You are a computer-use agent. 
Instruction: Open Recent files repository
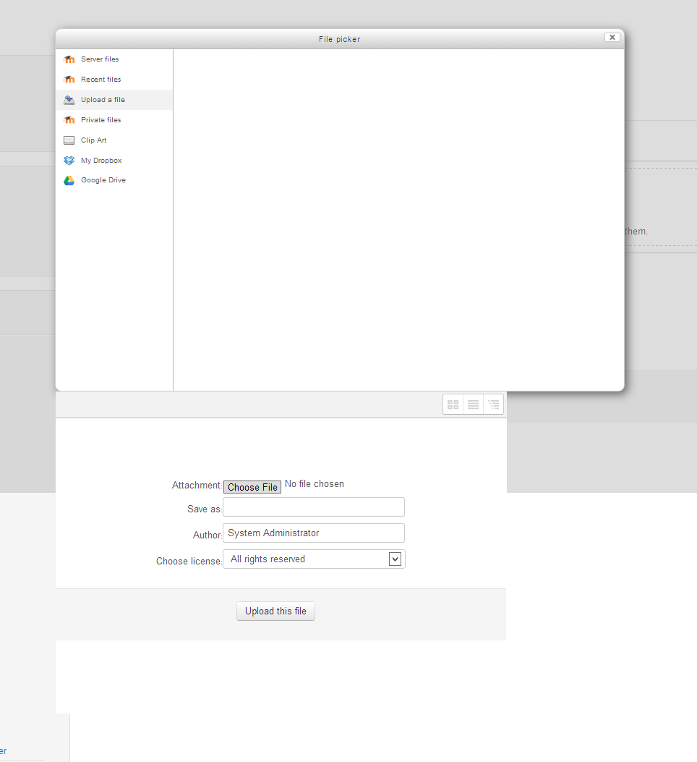(114, 80)
